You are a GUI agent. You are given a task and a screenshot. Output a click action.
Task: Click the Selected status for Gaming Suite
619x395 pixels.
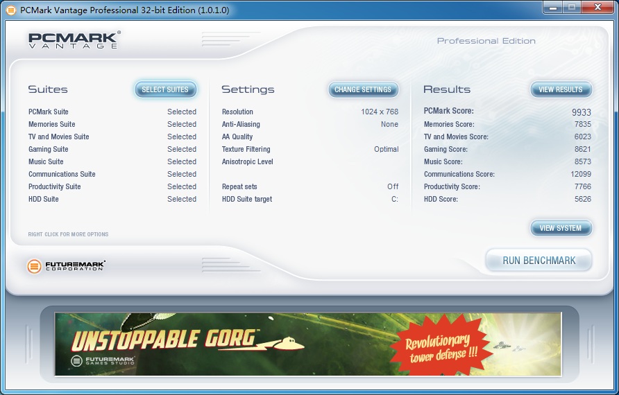click(x=182, y=149)
